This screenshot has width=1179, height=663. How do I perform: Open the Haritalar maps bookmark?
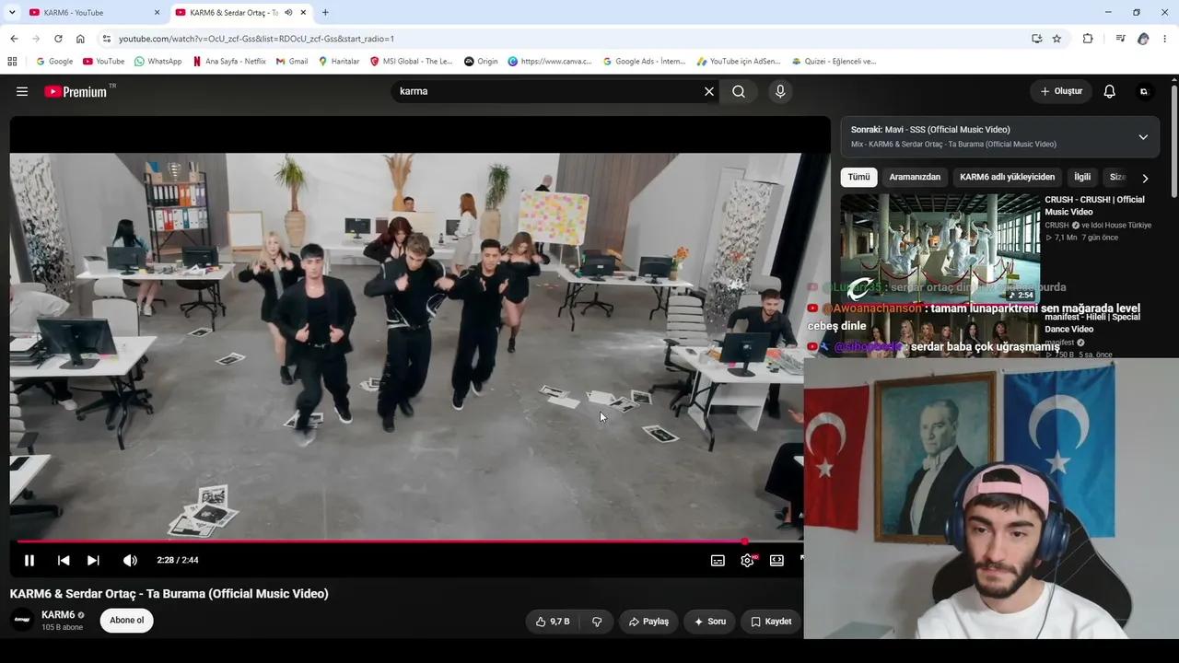click(x=339, y=62)
